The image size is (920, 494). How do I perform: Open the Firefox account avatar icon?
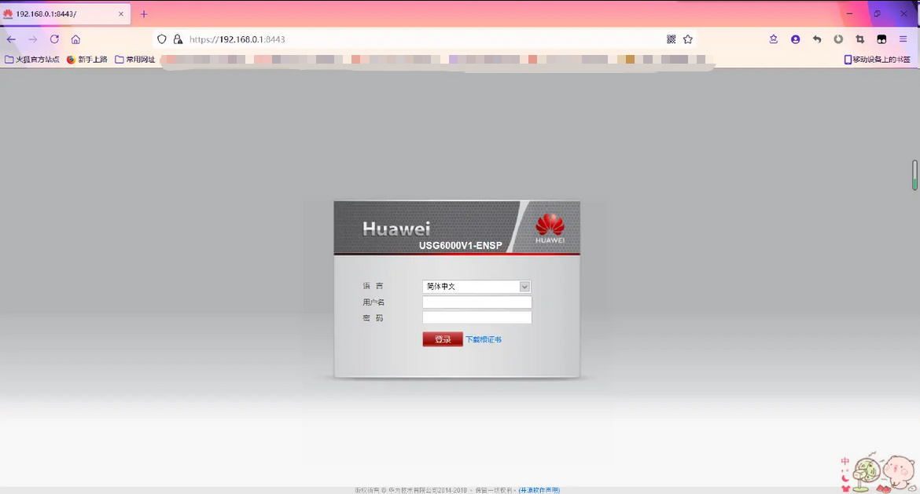pyautogui.click(x=796, y=39)
